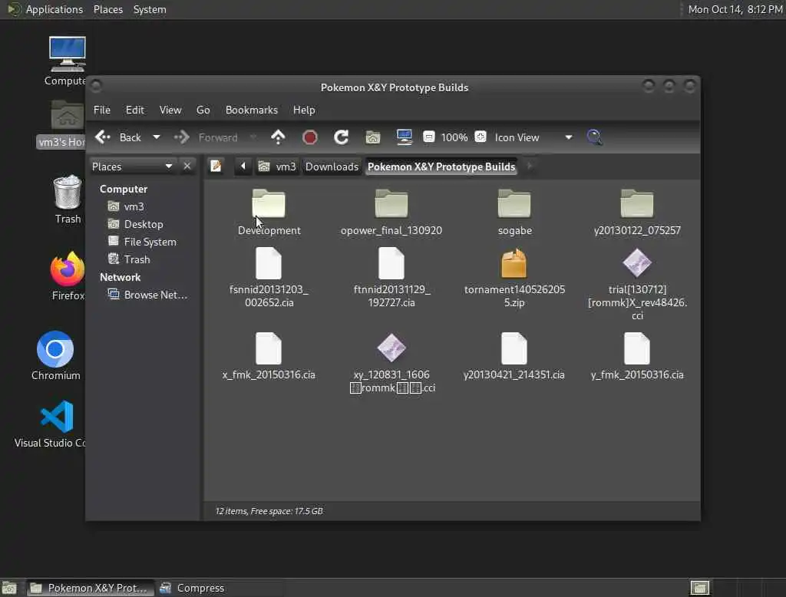Open the Help menu
786x597 pixels.
point(304,110)
